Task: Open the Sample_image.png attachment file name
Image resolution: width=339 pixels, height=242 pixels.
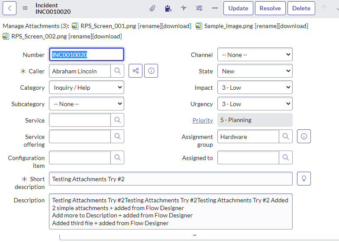Action: 229,26
